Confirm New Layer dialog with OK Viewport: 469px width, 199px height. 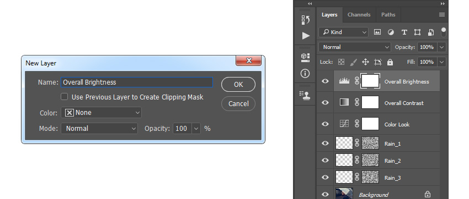point(238,85)
